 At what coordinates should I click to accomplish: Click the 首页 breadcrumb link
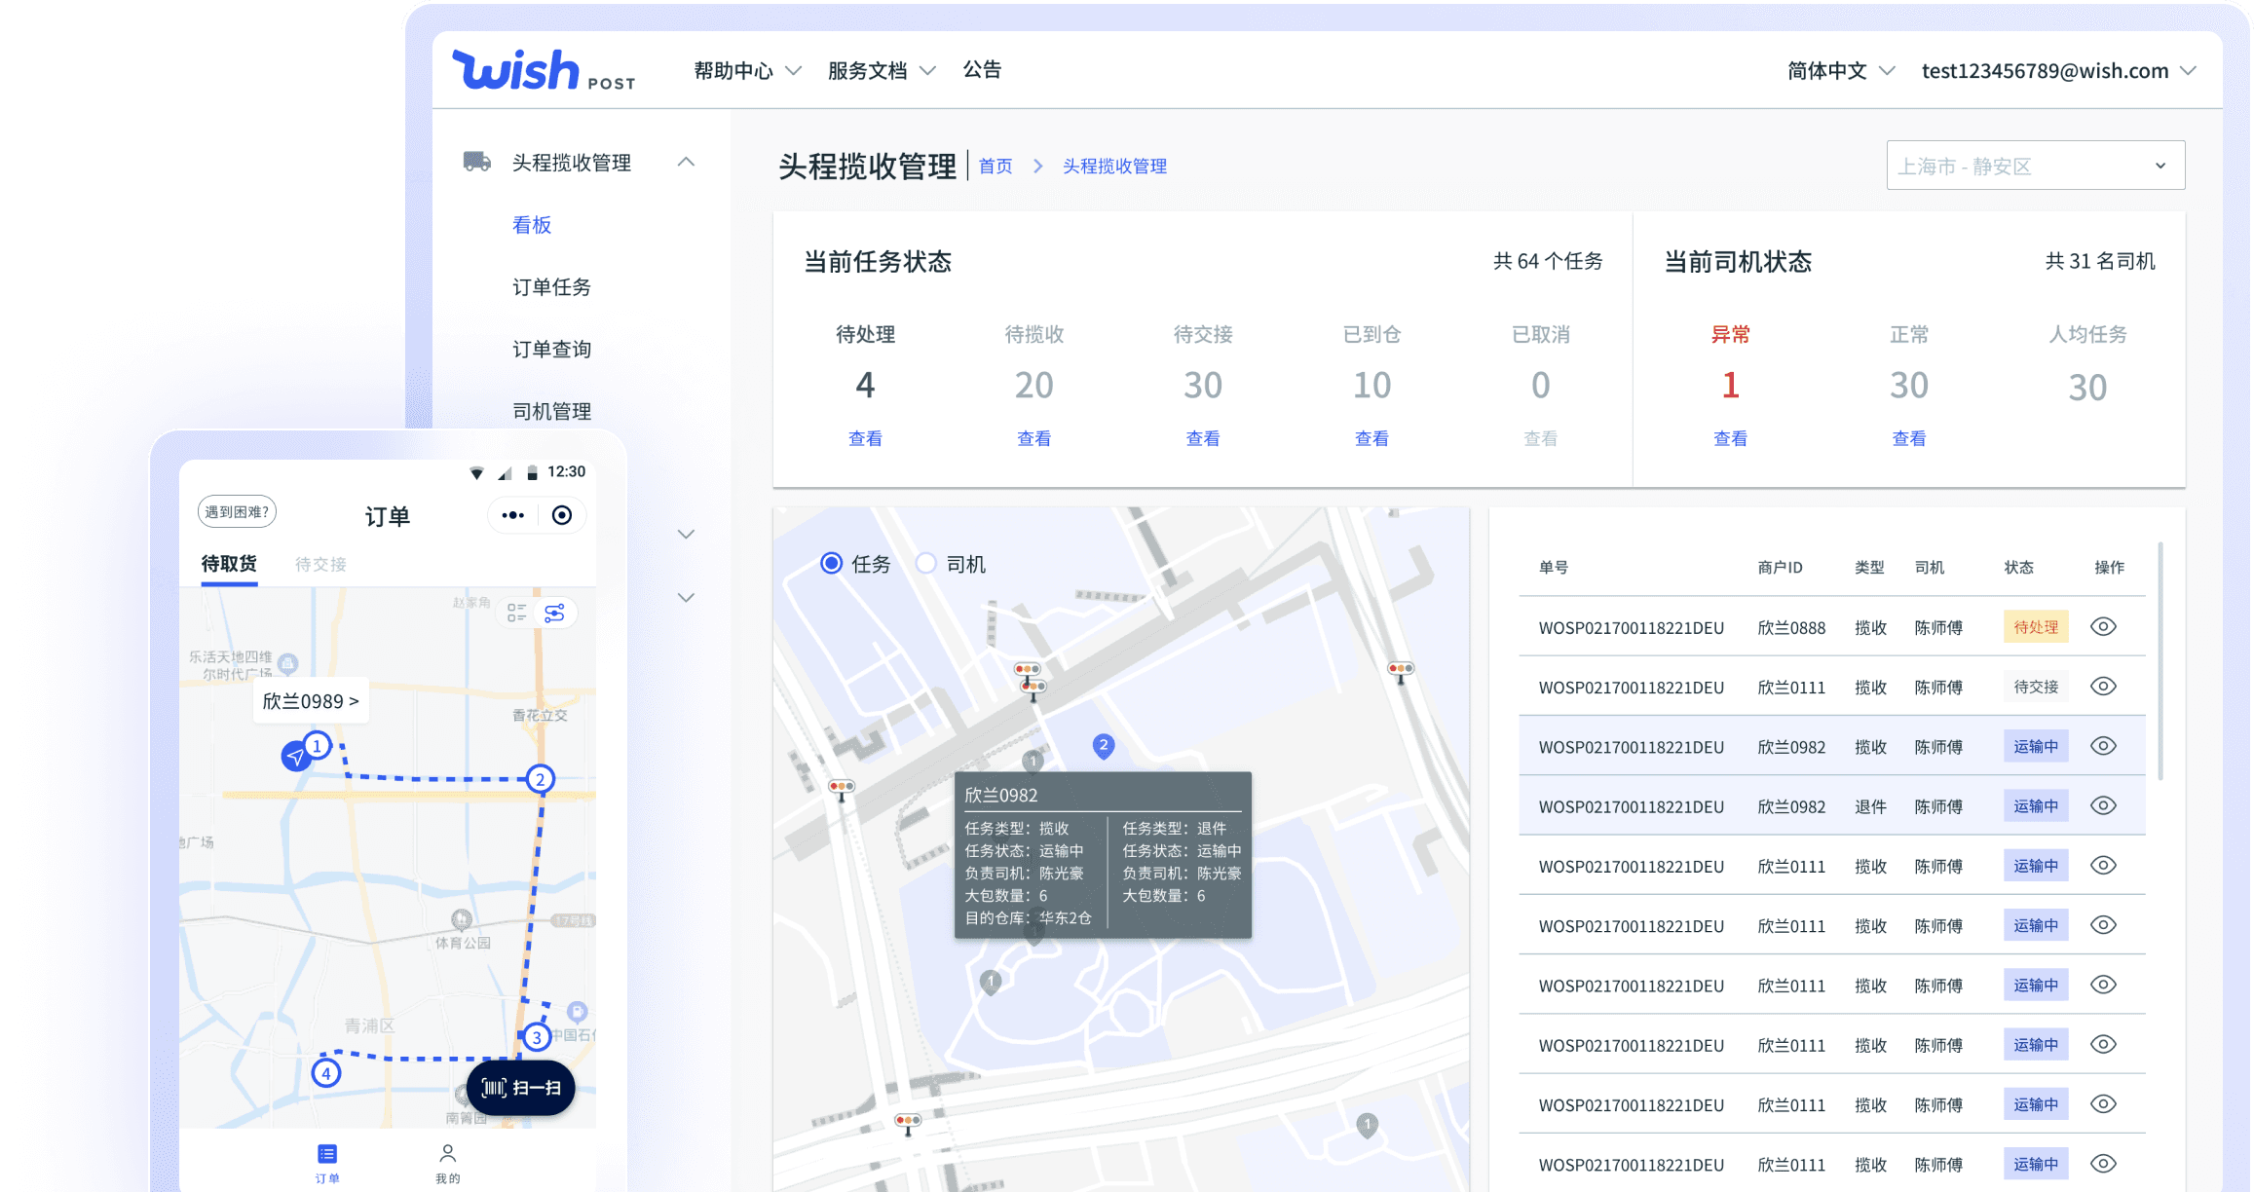coord(996,167)
